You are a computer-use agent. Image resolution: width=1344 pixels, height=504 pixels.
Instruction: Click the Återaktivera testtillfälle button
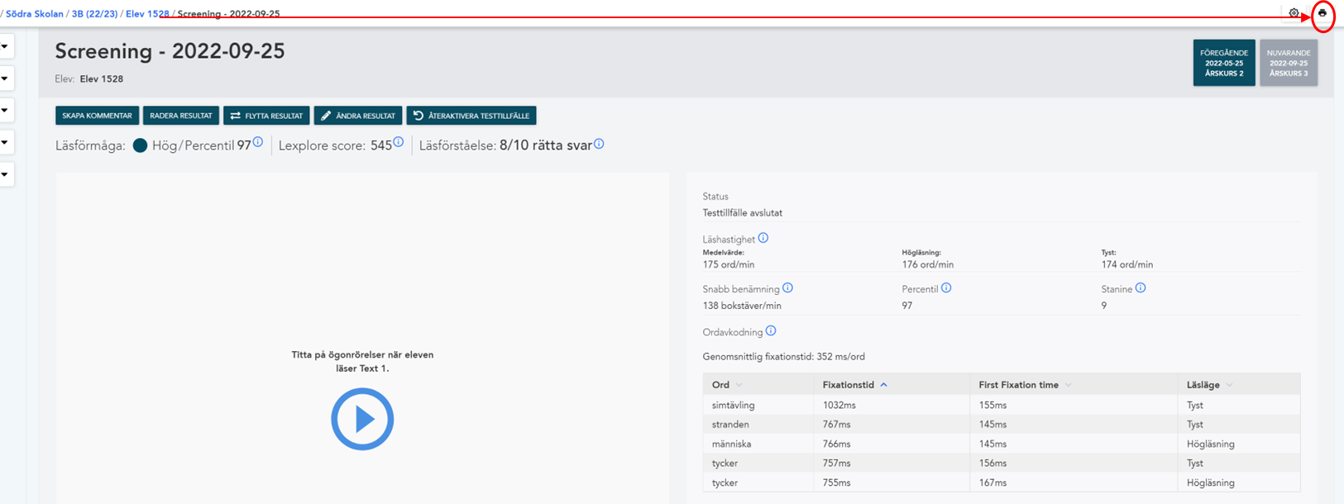[x=471, y=116]
